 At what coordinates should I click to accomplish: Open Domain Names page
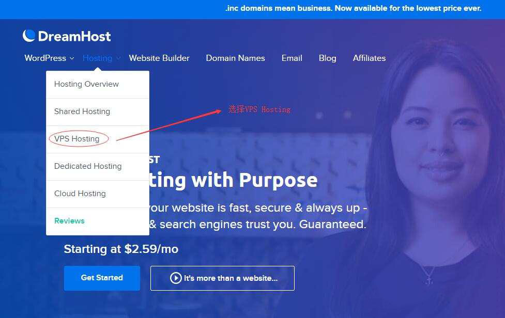click(235, 58)
